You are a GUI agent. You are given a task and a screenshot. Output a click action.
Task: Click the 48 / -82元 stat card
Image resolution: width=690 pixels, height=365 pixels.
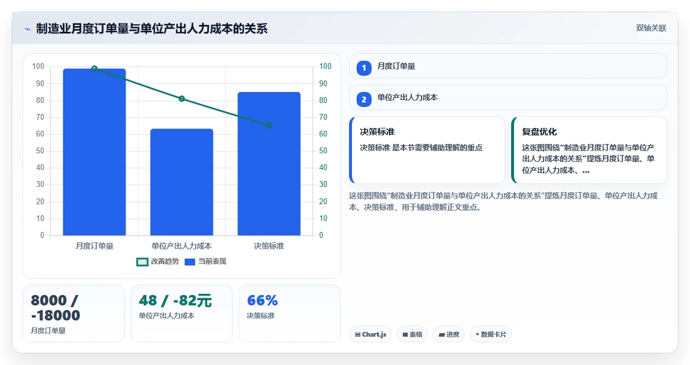tap(182, 314)
